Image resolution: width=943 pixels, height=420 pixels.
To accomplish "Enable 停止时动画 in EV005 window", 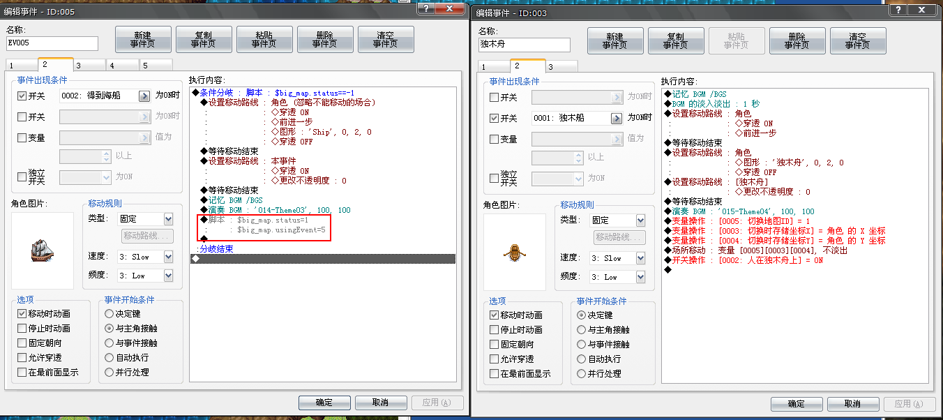I will 22,329.
